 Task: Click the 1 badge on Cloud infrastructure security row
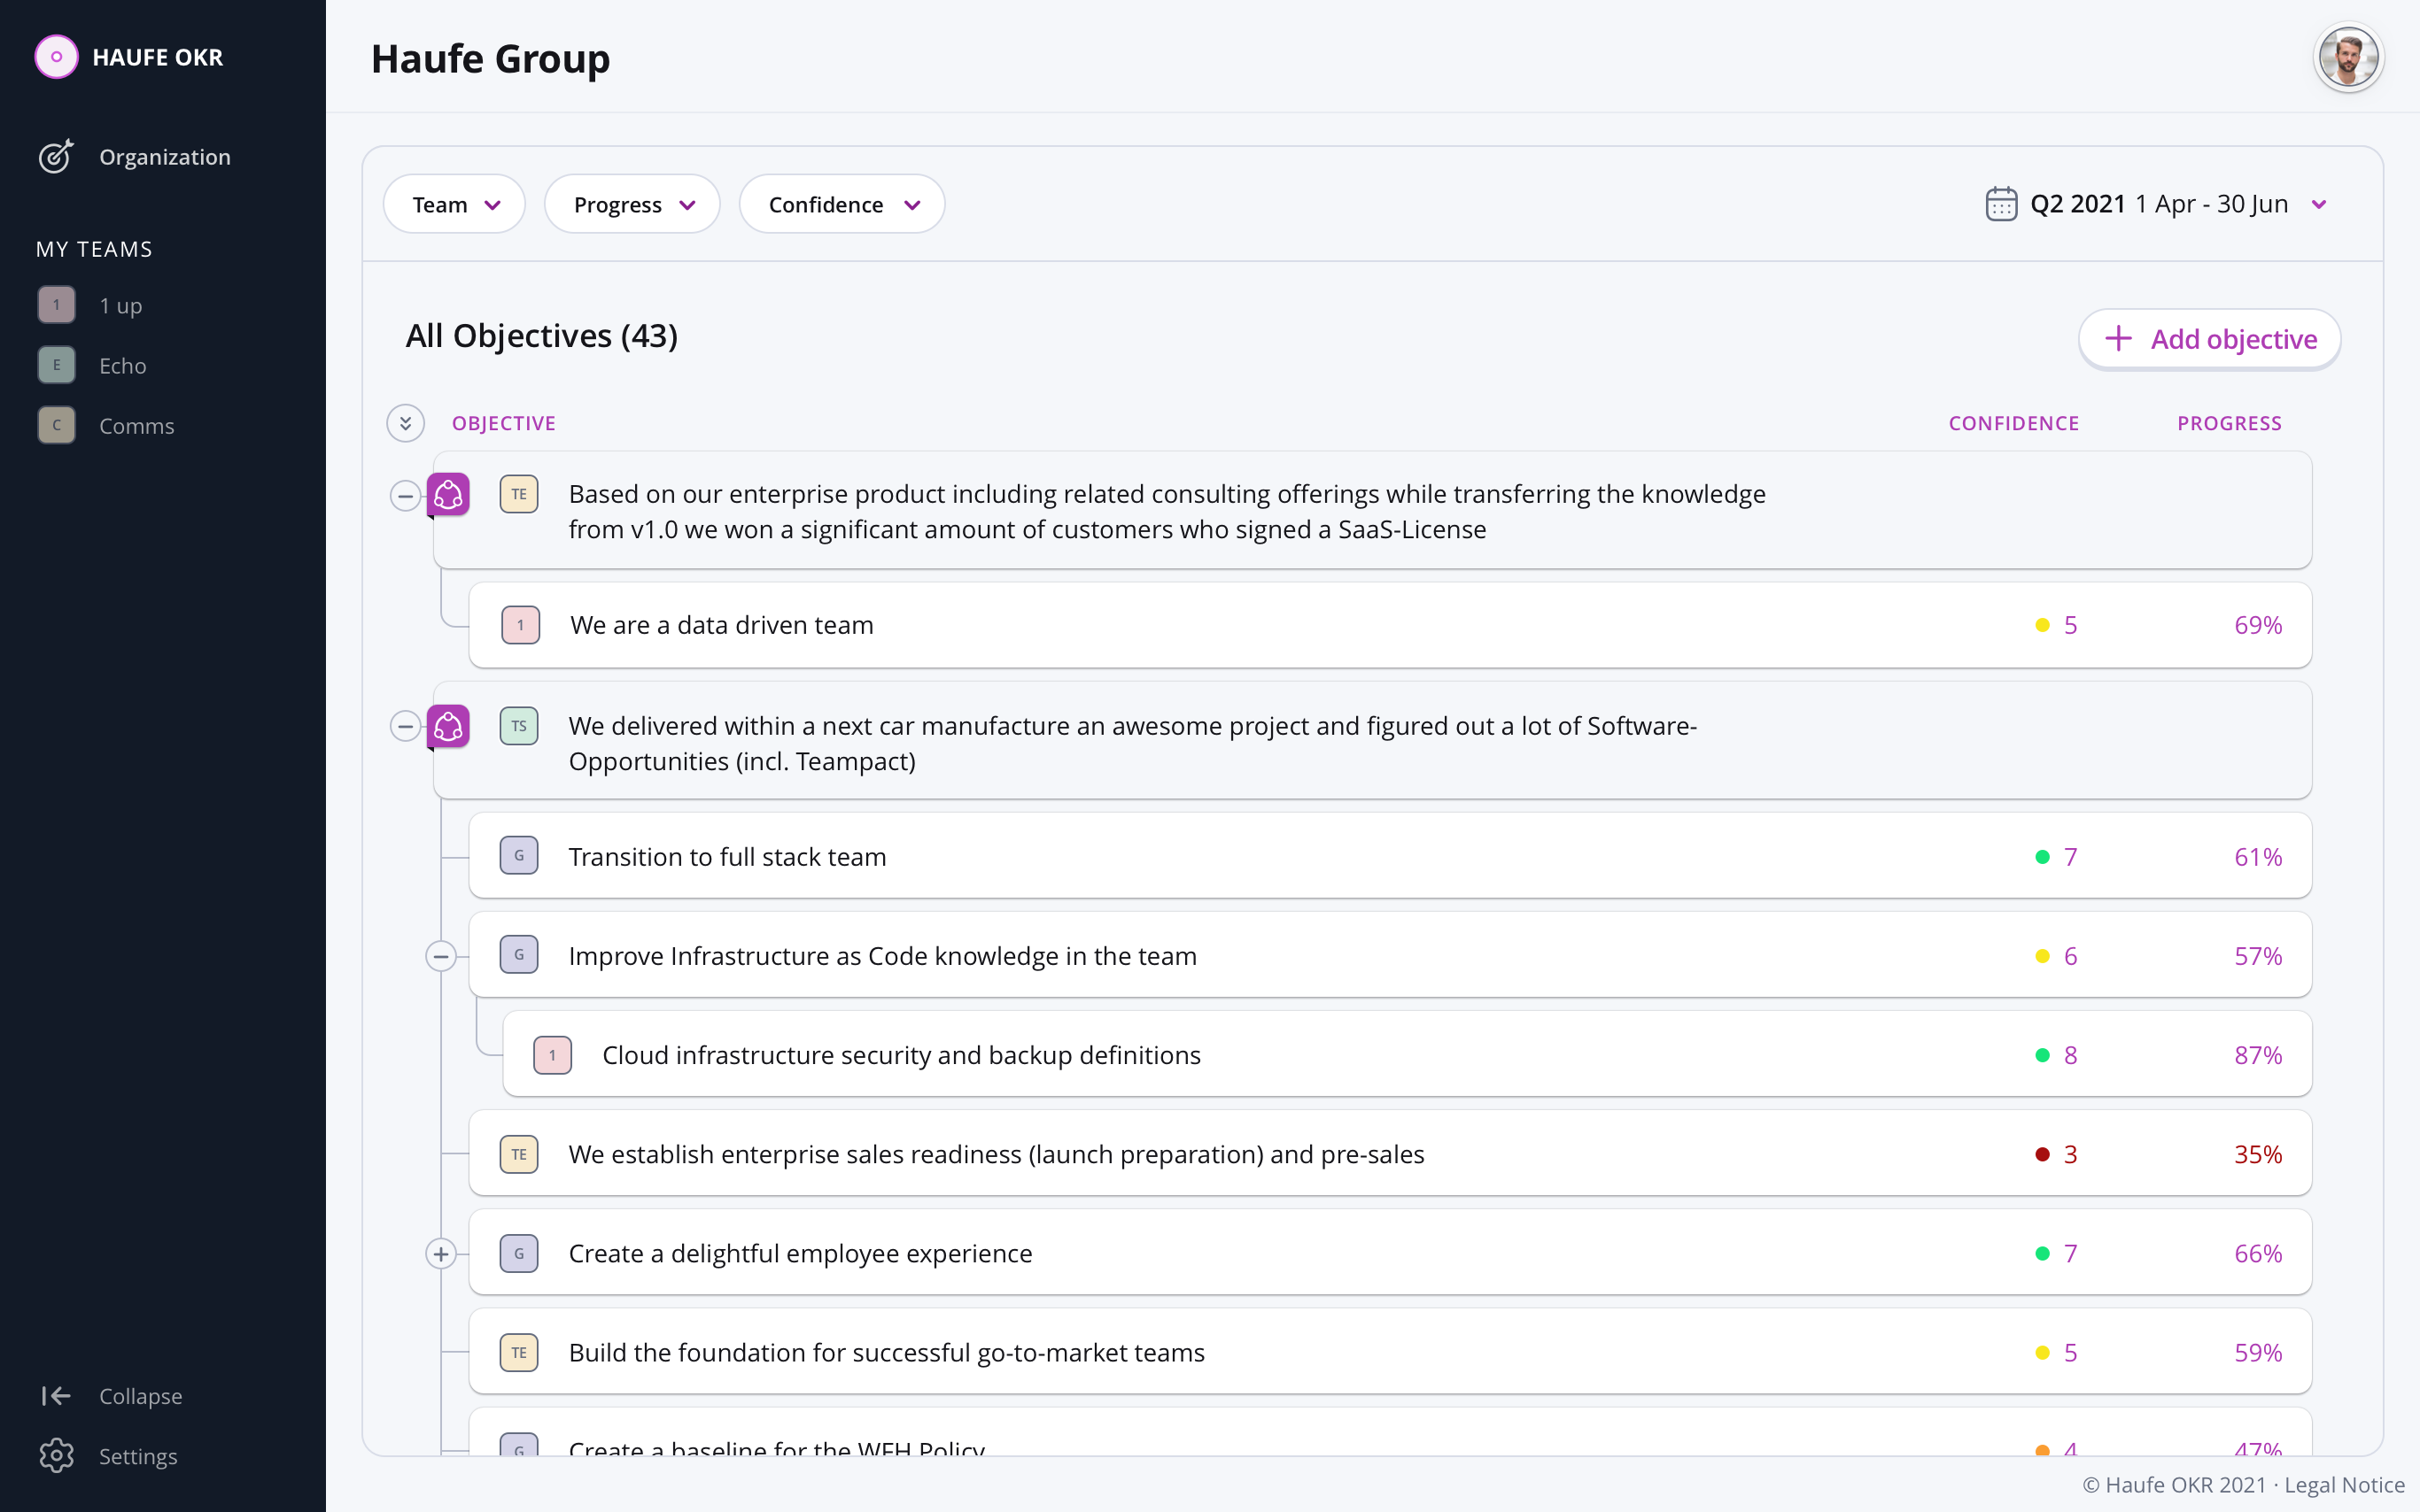click(552, 1055)
